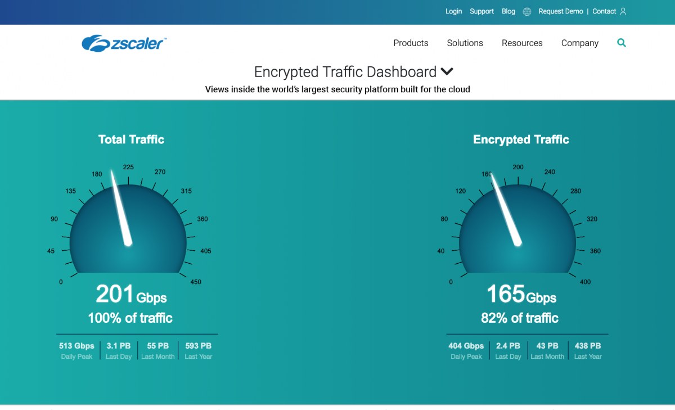The height and width of the screenshot is (410, 675).
Task: Click the Encrypted Traffic Dashboard title
Action: tap(345, 72)
